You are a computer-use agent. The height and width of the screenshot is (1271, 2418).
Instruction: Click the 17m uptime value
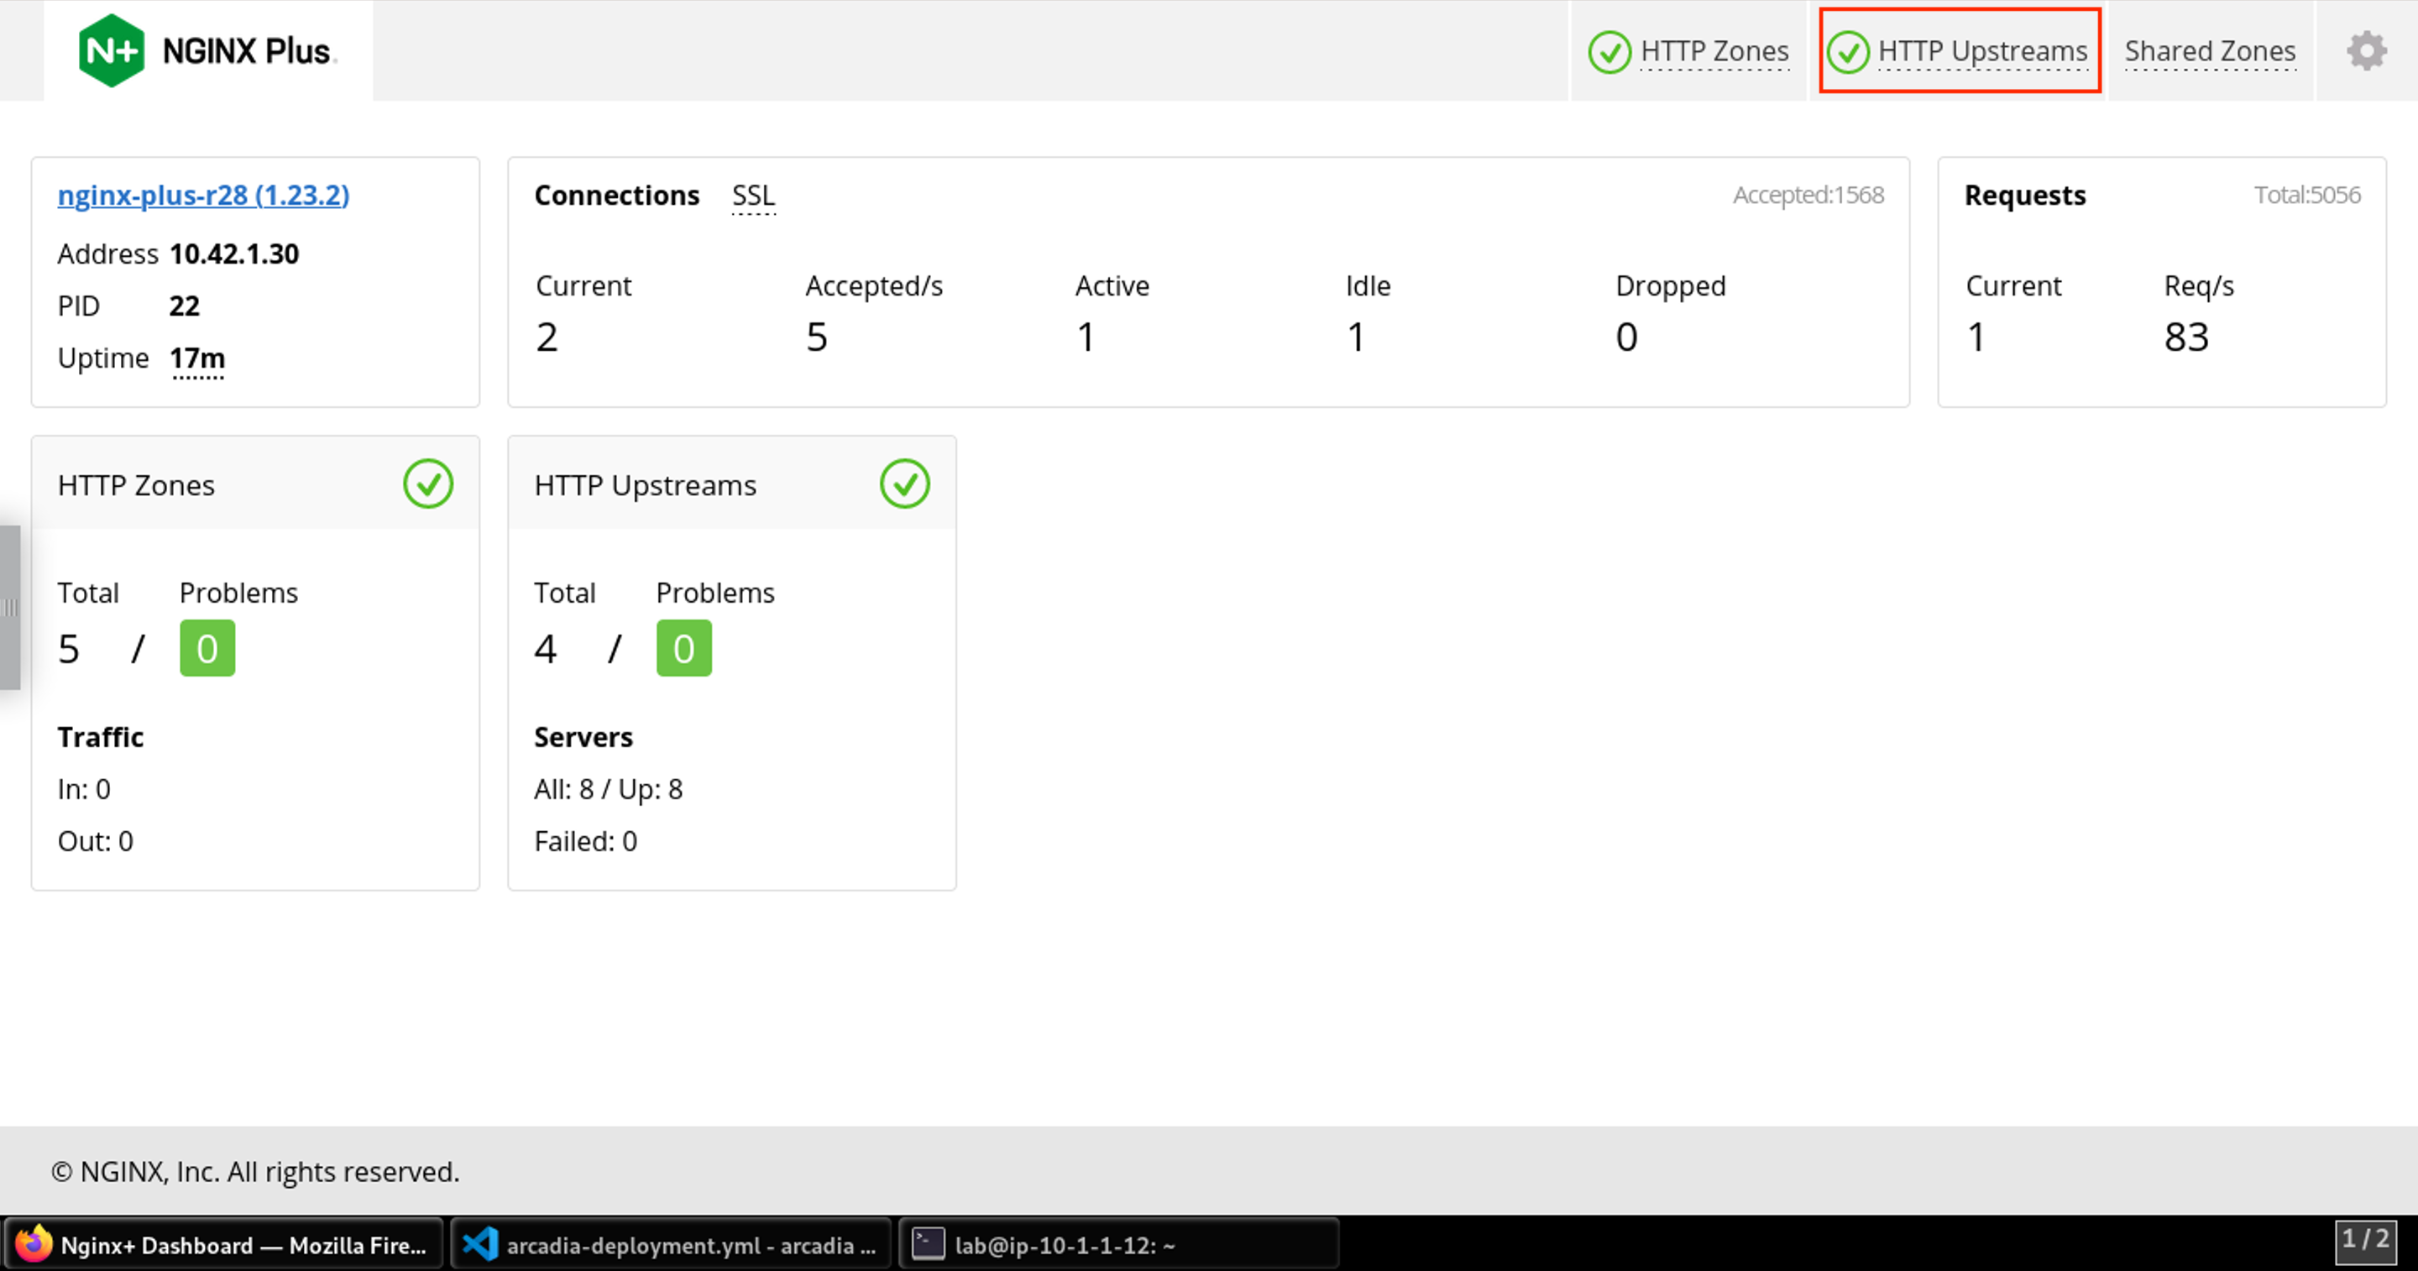(x=197, y=358)
